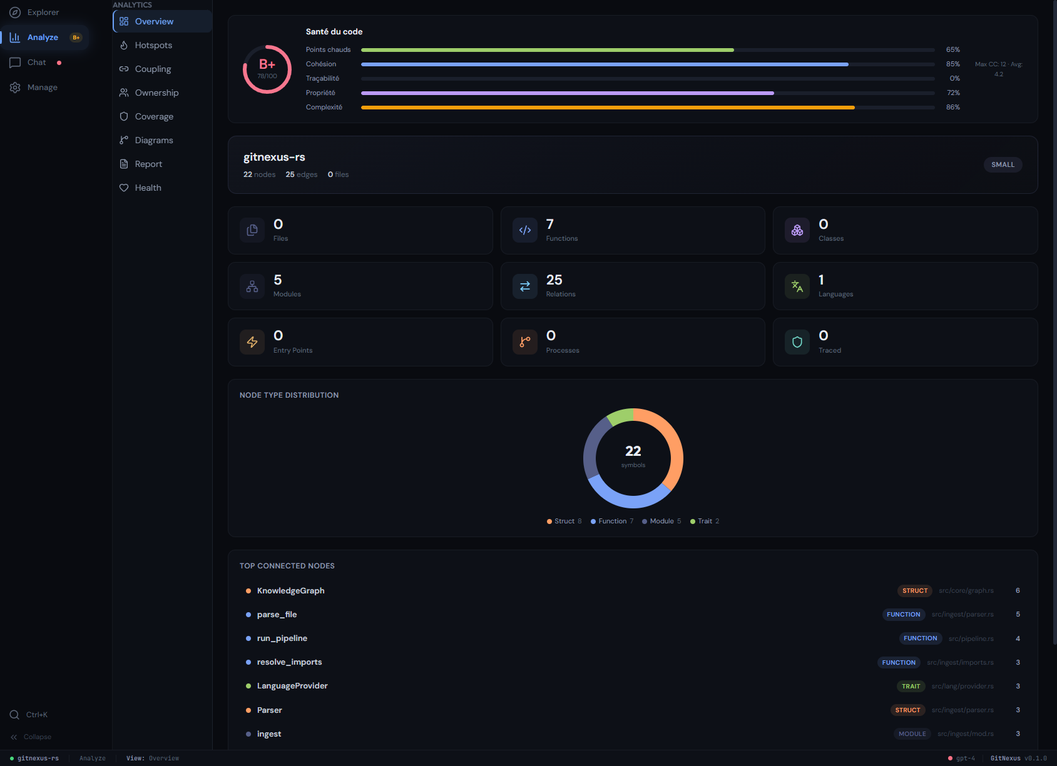Open the Hotspots menu item
Image resolution: width=1057 pixels, height=766 pixels.
163,45
